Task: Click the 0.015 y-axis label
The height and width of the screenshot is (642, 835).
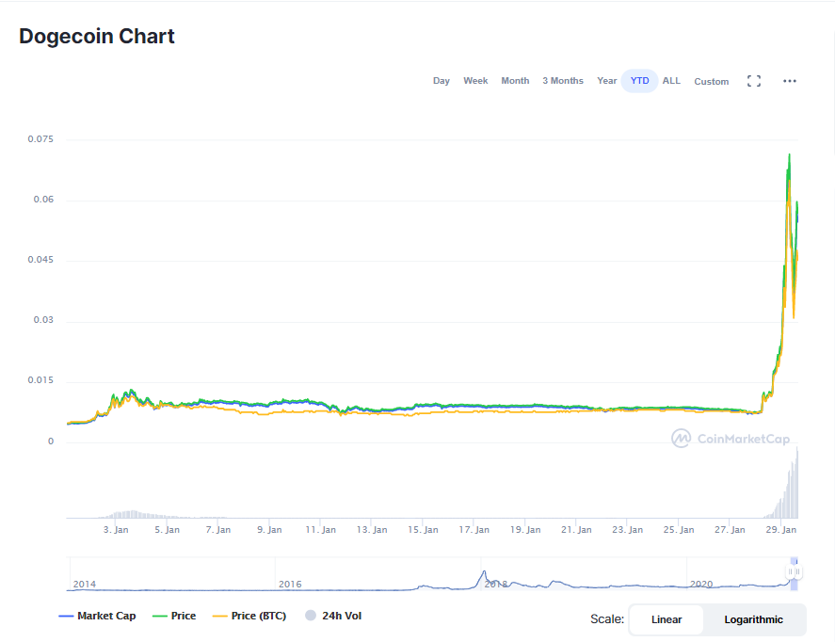Action: click(40, 380)
